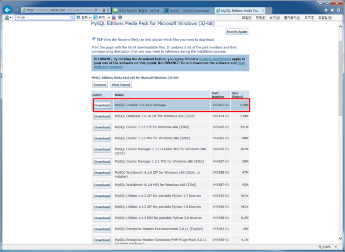Click the TIP checkmark icon
Viewport: 345px width, 252px height.
[x=94, y=39]
